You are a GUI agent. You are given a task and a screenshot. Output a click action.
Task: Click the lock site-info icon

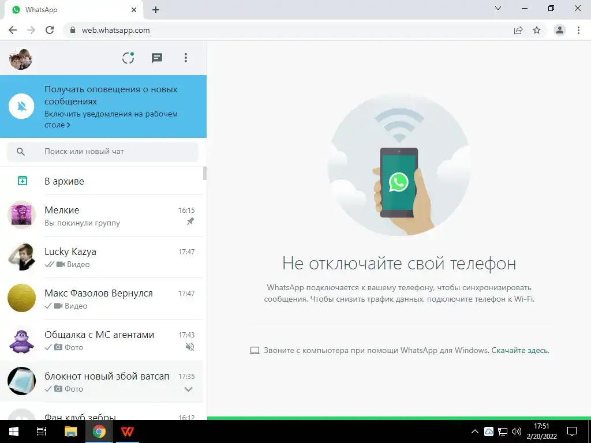pyautogui.click(x=73, y=30)
